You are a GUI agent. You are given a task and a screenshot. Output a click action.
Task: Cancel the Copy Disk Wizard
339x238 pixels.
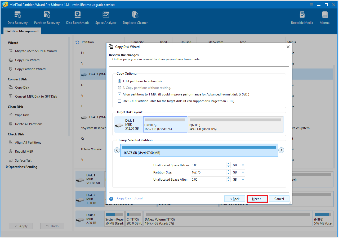point(279,199)
